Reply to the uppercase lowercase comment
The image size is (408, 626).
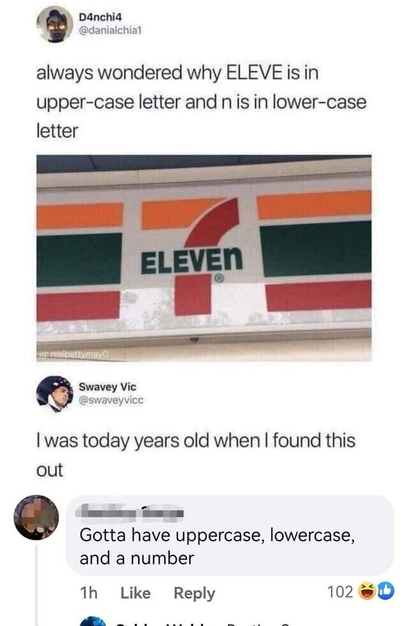[x=194, y=593]
